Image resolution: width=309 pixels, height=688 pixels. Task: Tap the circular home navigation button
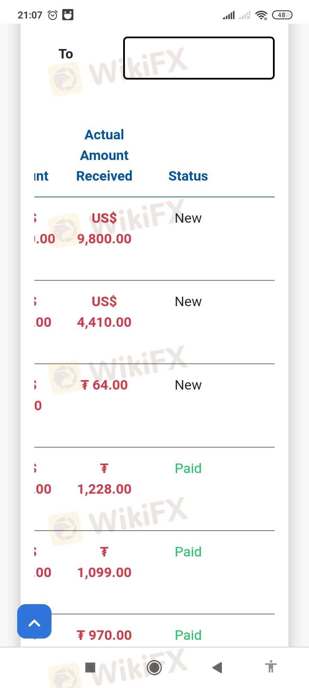pyautogui.click(x=154, y=667)
